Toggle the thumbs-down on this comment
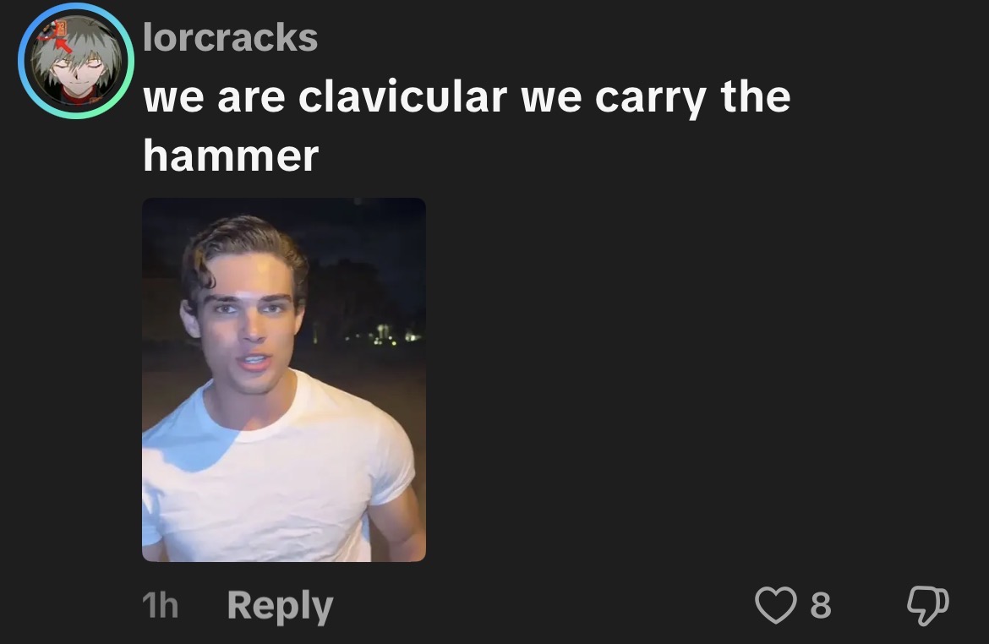 pos(928,605)
